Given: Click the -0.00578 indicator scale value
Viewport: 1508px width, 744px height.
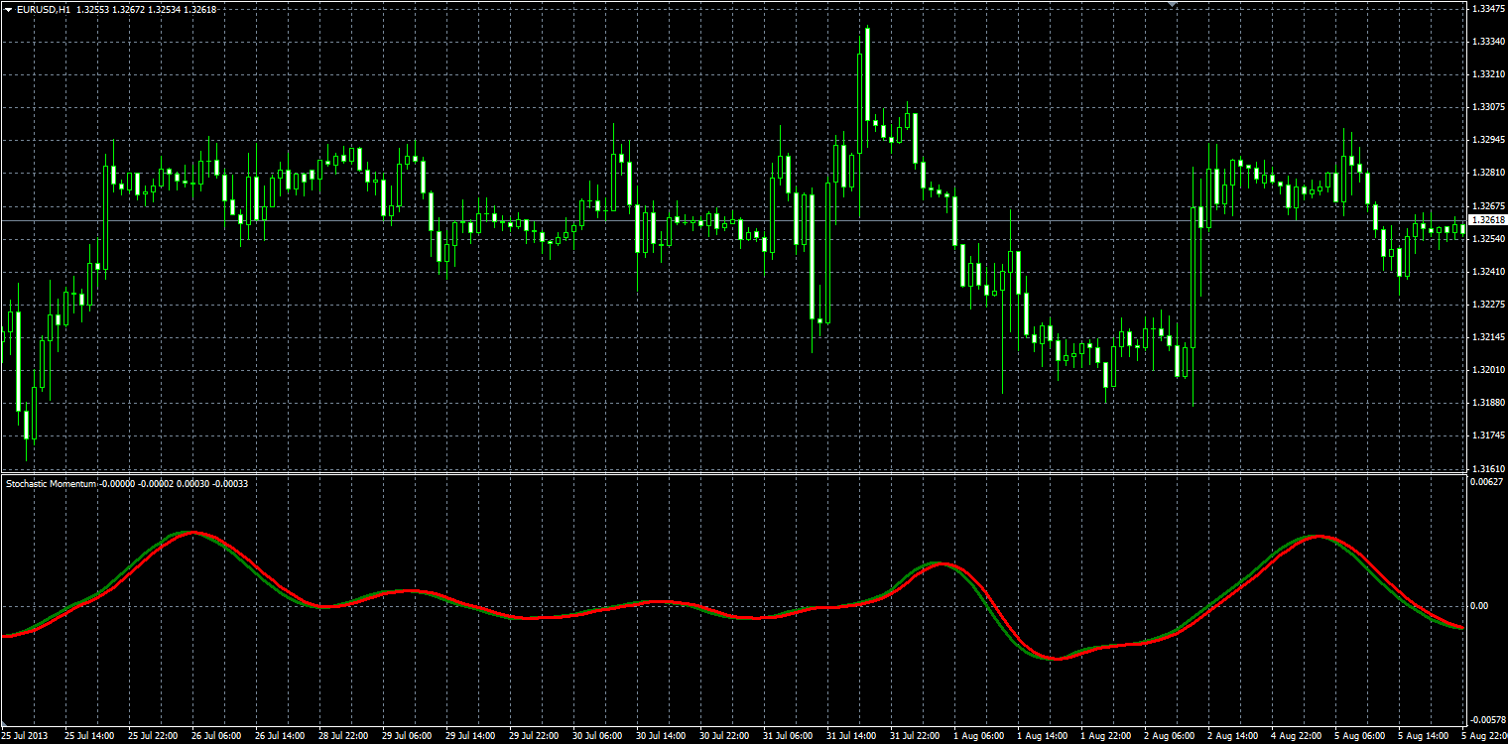Looking at the screenshot, I should (x=1487, y=719).
